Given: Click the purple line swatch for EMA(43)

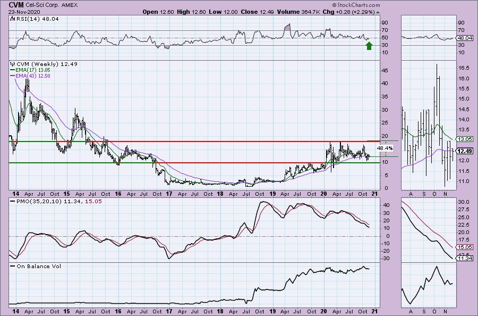Looking at the screenshot, I should click(13, 76).
